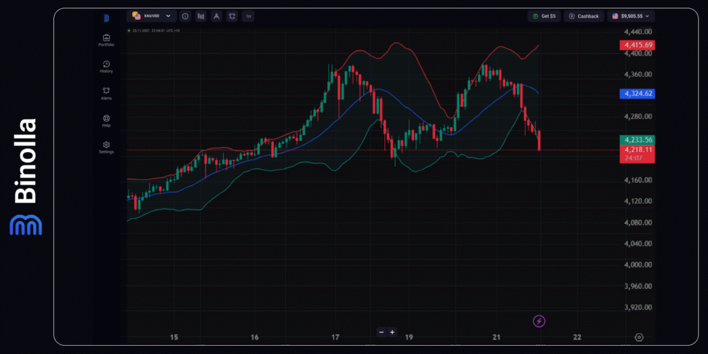Click the Cashback button
This screenshot has height=354, width=708.
coord(584,16)
